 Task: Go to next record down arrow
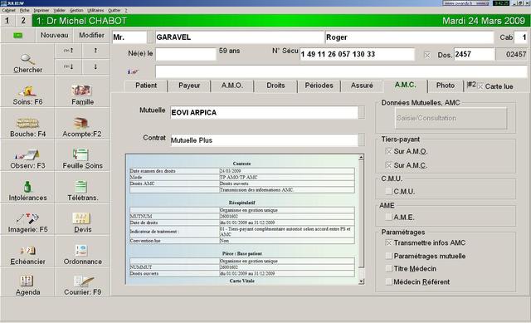coord(95,66)
